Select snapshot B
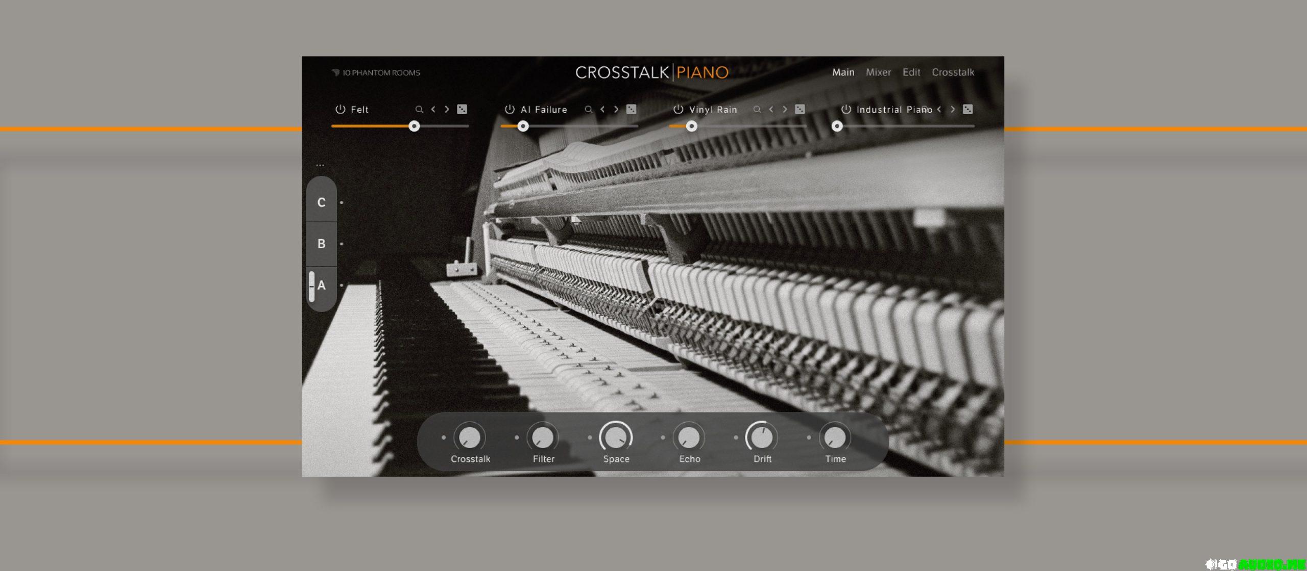 point(321,244)
